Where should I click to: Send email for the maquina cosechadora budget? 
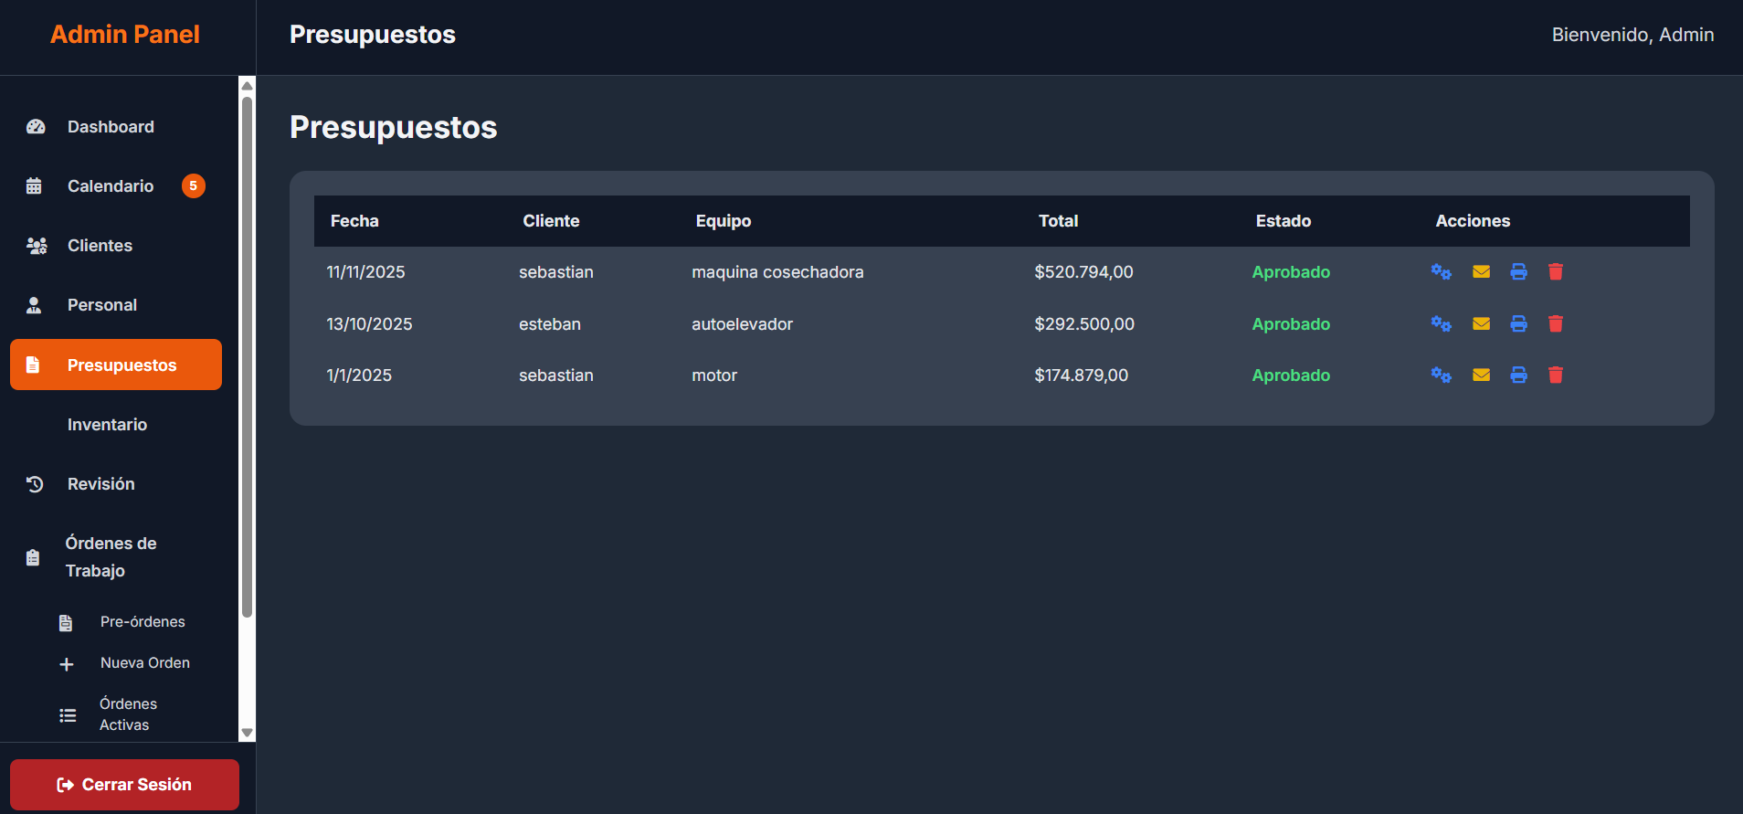(1481, 271)
